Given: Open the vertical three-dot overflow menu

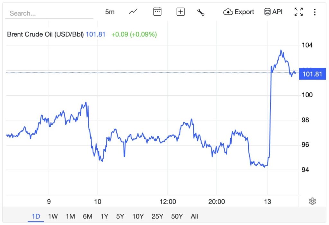Looking at the screenshot, I should click(x=315, y=12).
